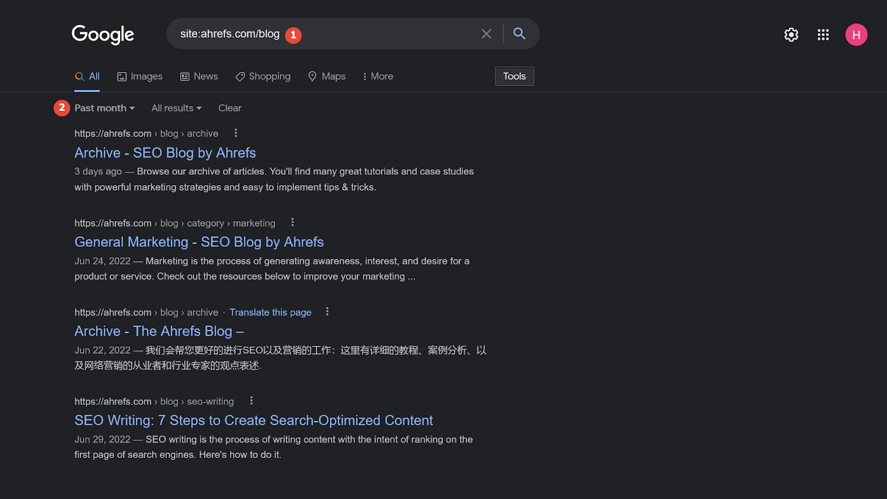The width and height of the screenshot is (887, 499).
Task: Open three-dot menu beside Translate this page
Action: (x=327, y=312)
